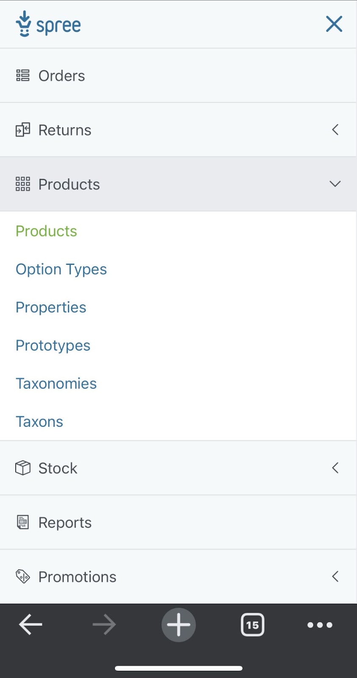
Task: Open Option Types page
Action: [x=61, y=269]
